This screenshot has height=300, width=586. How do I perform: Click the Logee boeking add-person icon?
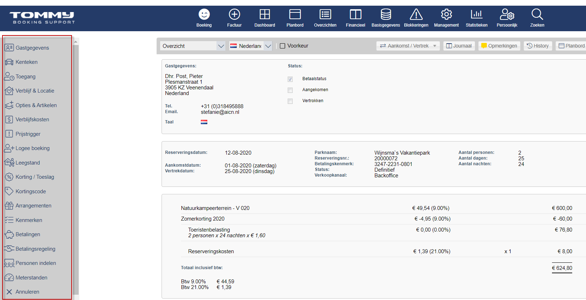click(9, 148)
